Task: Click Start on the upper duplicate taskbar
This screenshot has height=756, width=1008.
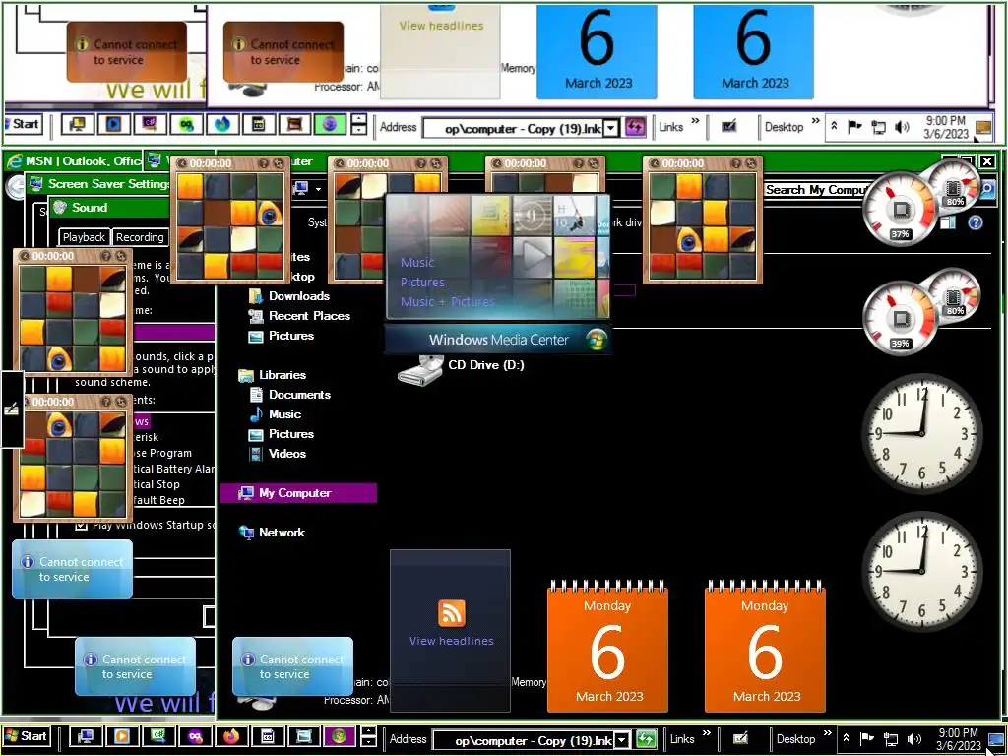Action: (x=23, y=123)
